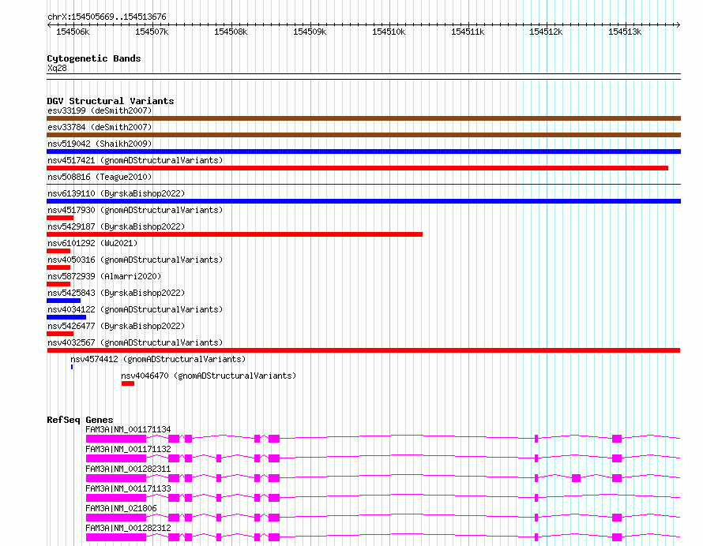Click the 154511k ruler position
This screenshot has height=546, width=703.
pyautogui.click(x=467, y=32)
